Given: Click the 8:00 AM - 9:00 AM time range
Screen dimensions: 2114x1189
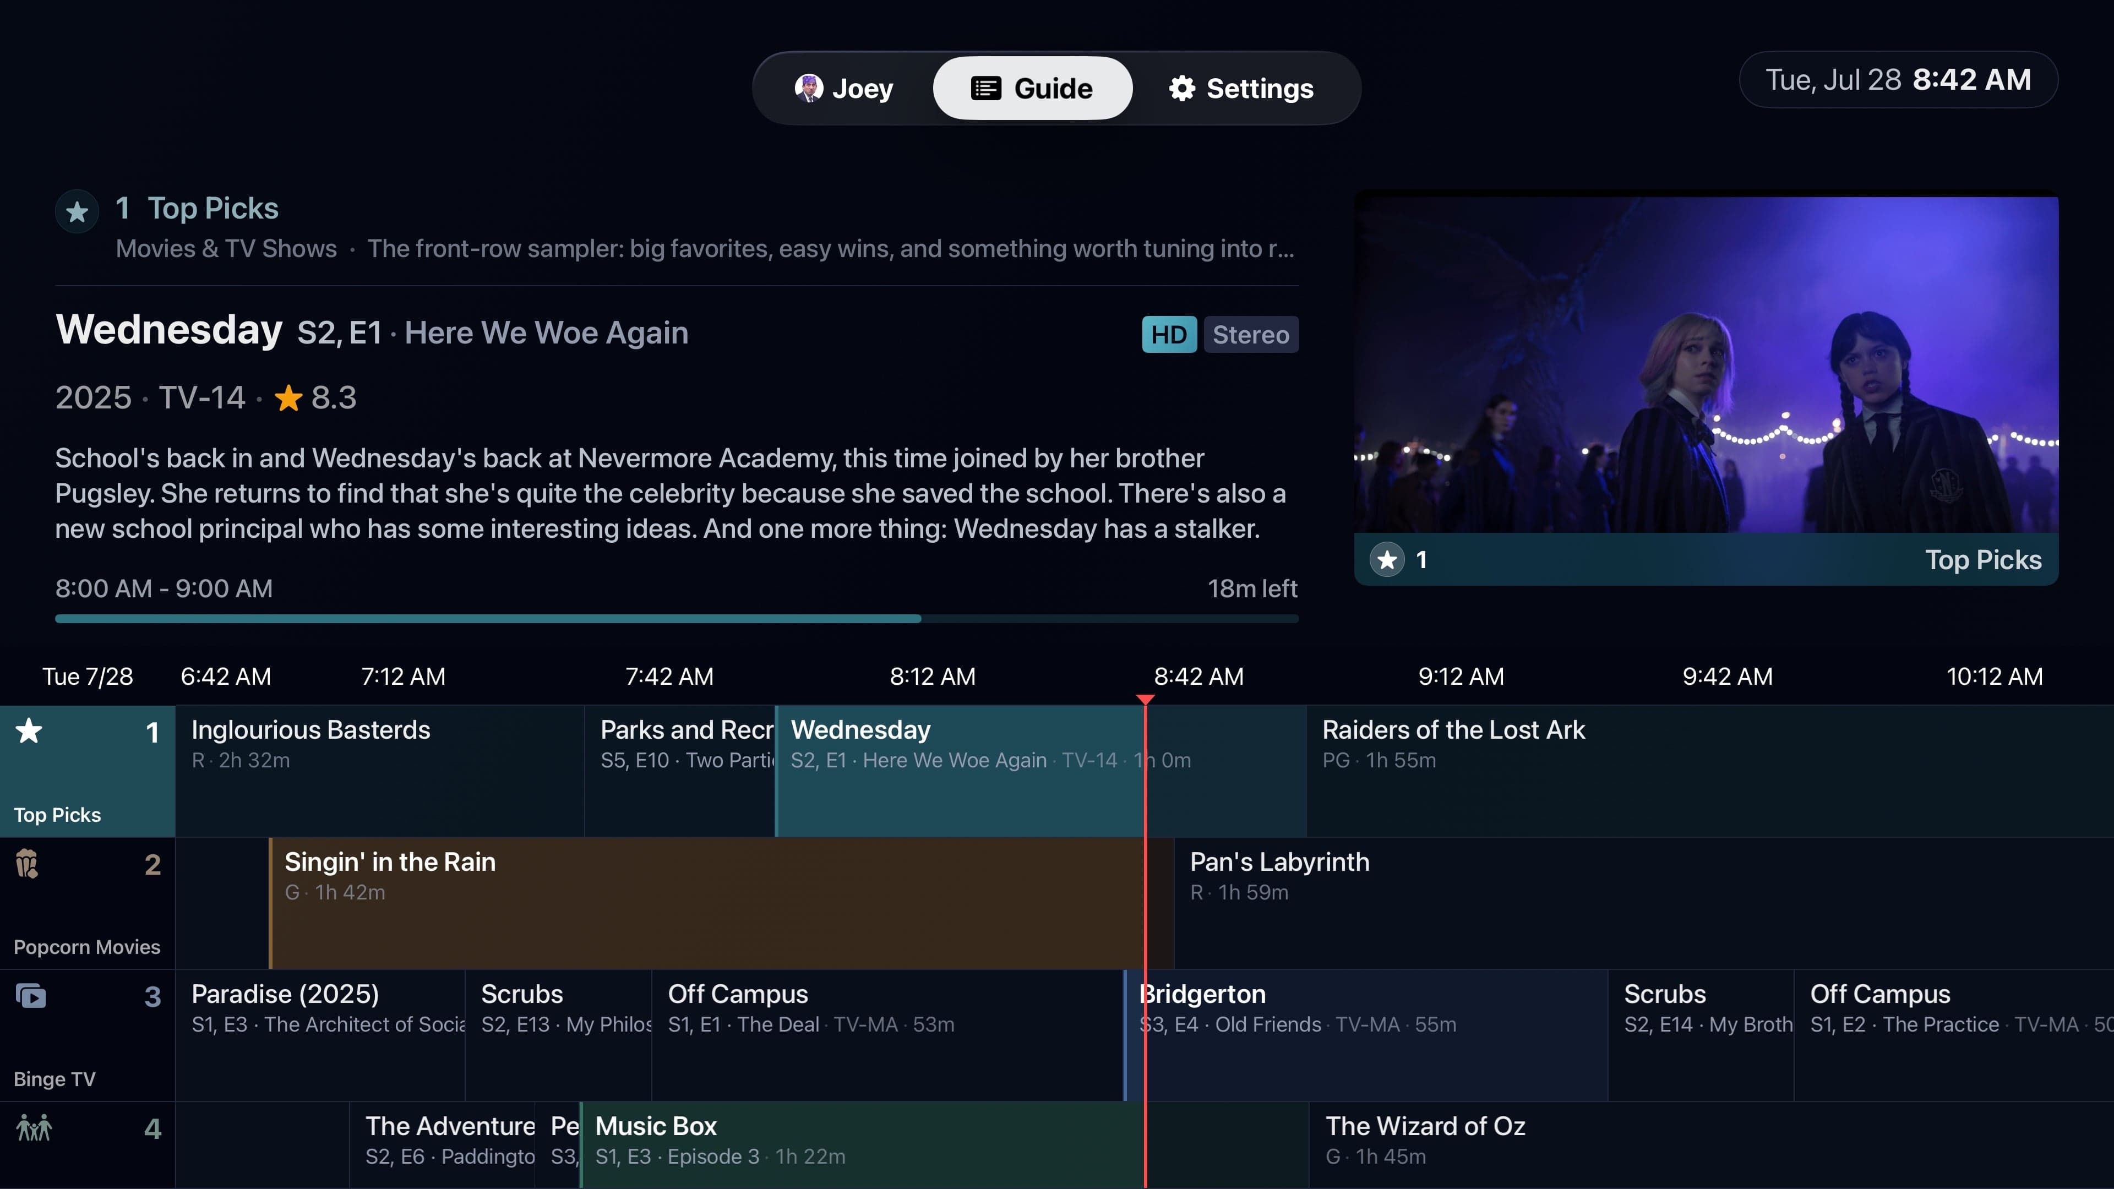Looking at the screenshot, I should pyautogui.click(x=164, y=588).
